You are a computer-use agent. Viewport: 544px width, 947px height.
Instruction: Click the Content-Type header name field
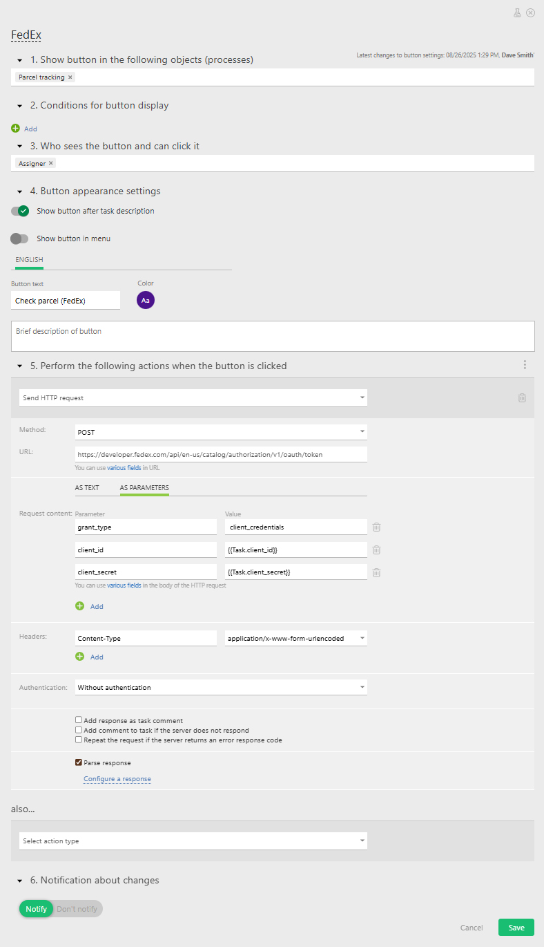146,638
